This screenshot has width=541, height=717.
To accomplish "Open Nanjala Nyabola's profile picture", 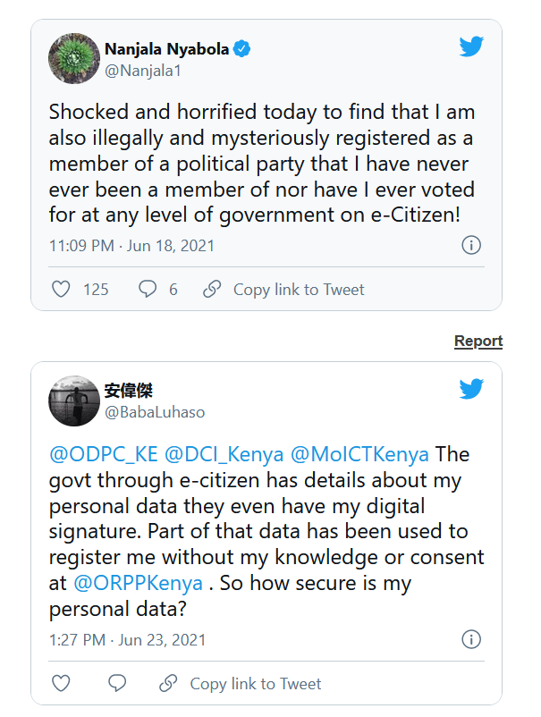I will pyautogui.click(x=73, y=59).
